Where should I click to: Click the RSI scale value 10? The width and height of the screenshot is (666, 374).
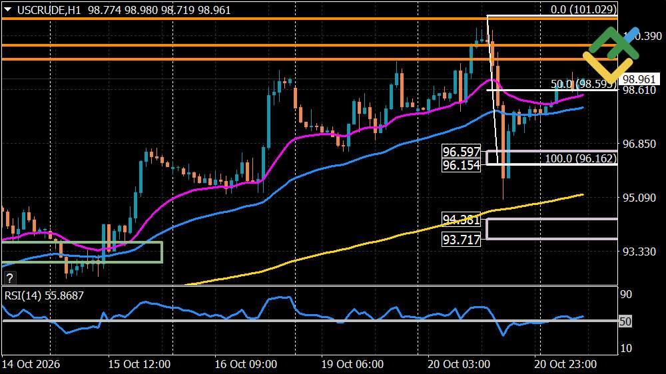(626, 349)
